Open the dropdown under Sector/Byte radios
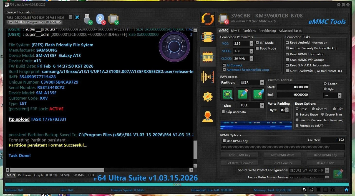This screenshot has width=355, height=196. [339, 95]
